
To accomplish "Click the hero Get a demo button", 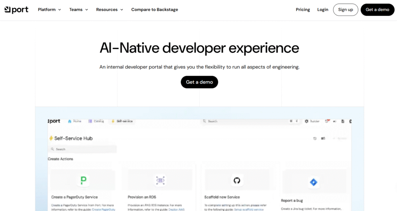I will (199, 82).
